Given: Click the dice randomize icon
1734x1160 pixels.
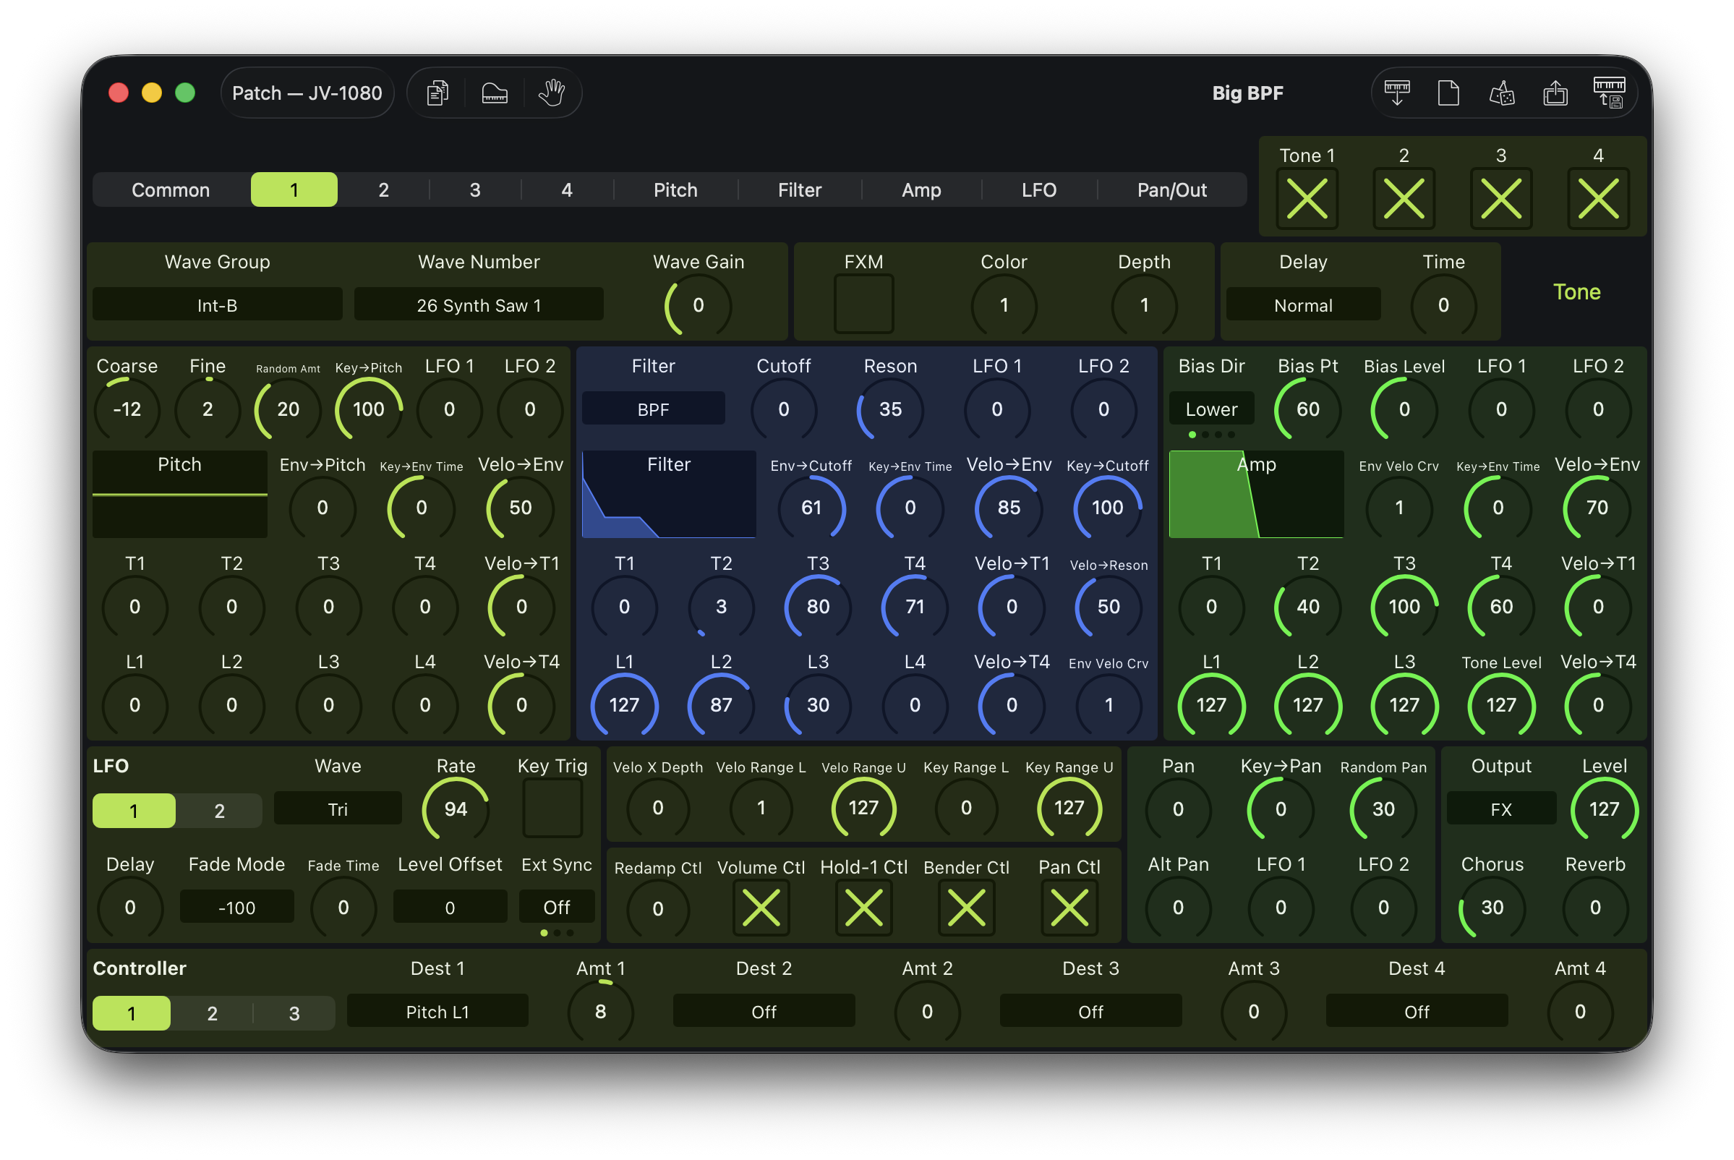Looking at the screenshot, I should click(1502, 93).
